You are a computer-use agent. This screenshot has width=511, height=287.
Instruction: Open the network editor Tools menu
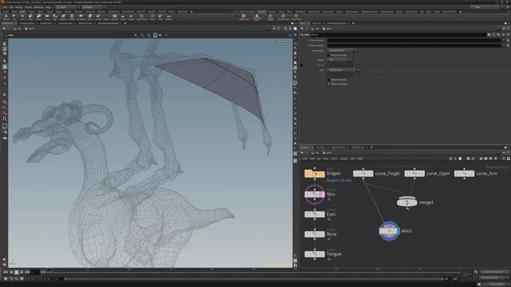pyautogui.click(x=335, y=159)
